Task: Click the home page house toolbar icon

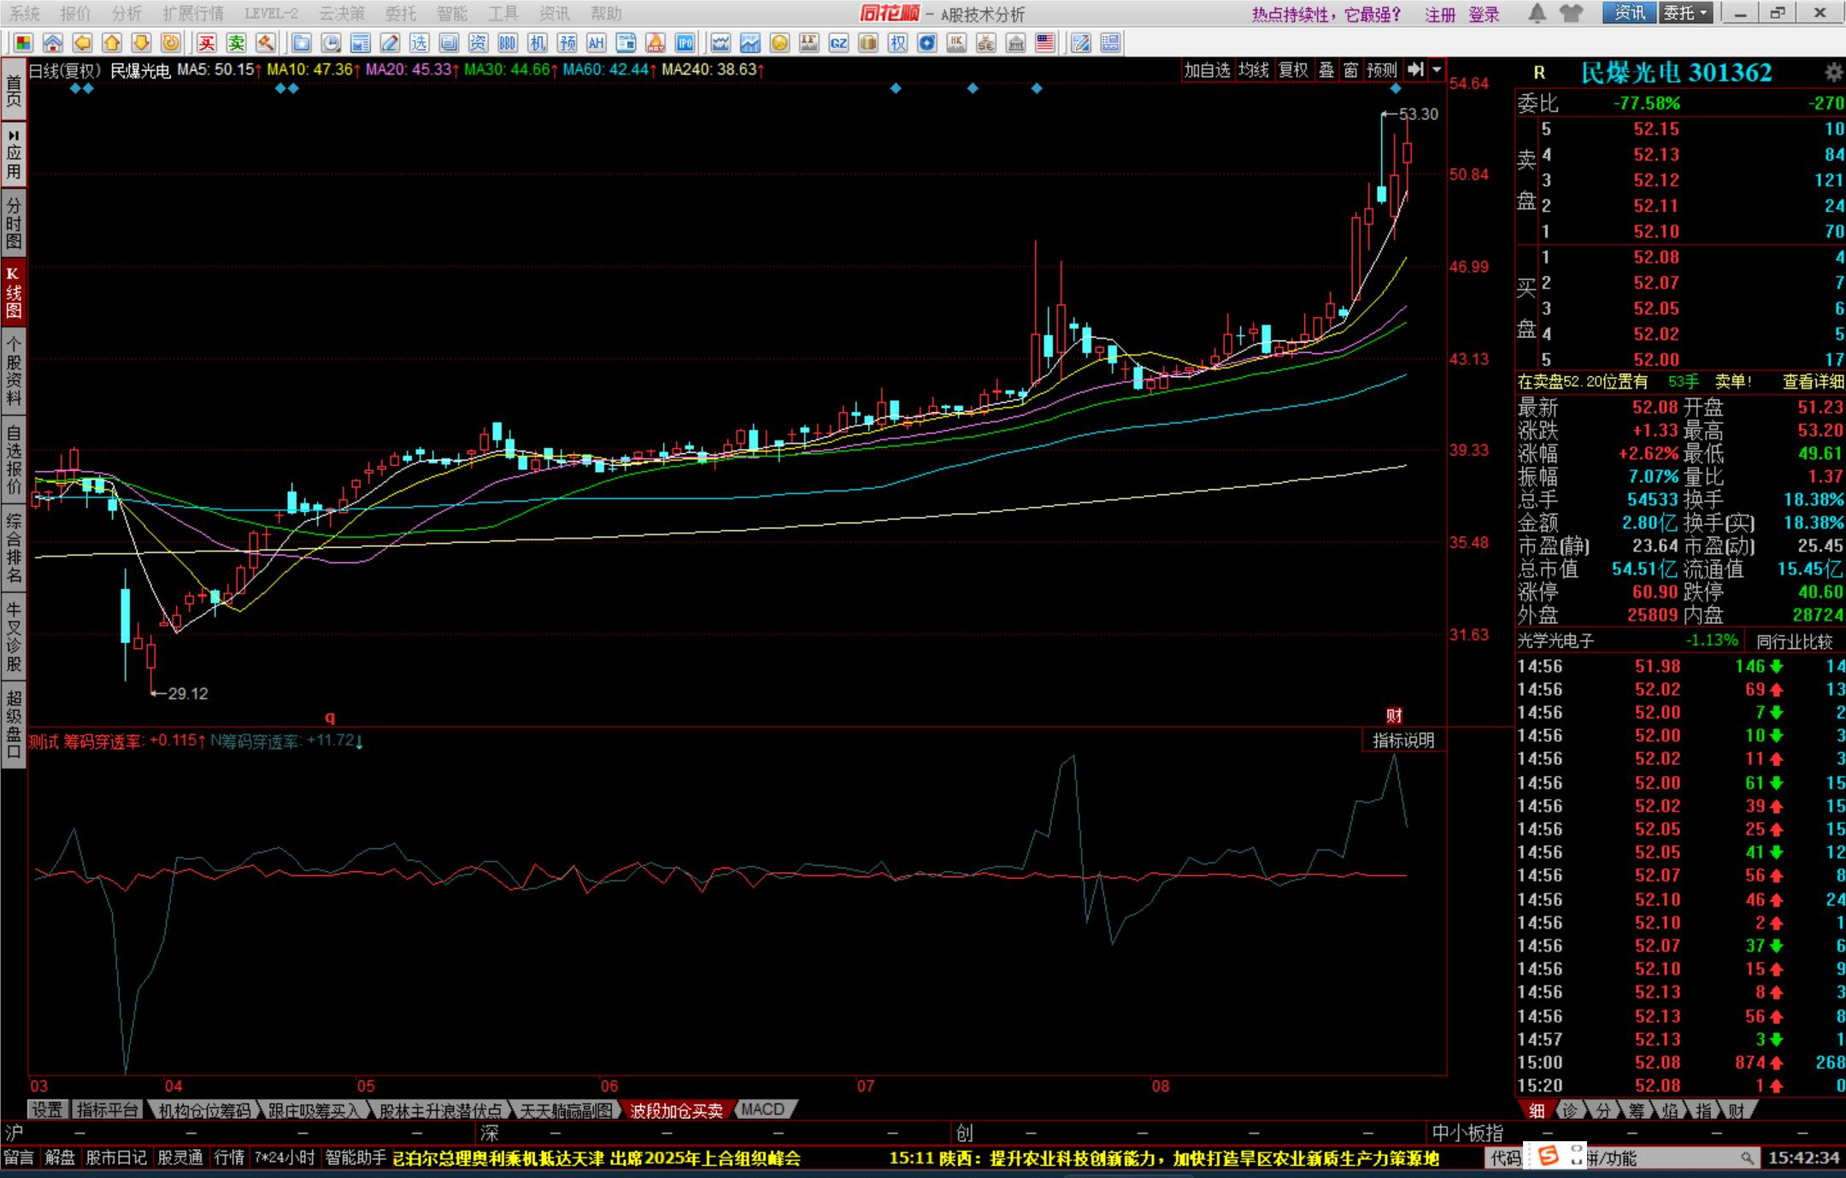Action: pyautogui.click(x=53, y=43)
